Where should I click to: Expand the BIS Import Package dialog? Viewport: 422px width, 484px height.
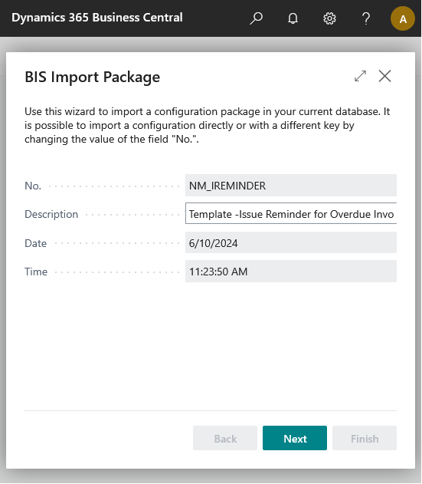click(361, 76)
